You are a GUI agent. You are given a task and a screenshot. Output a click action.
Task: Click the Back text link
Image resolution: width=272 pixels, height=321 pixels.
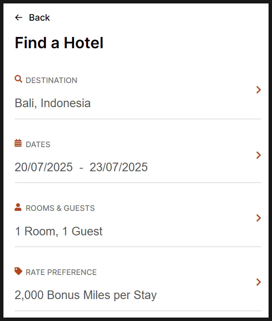point(39,18)
